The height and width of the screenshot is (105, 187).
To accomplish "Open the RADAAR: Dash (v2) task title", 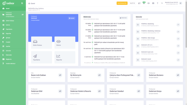I will 147,52.
